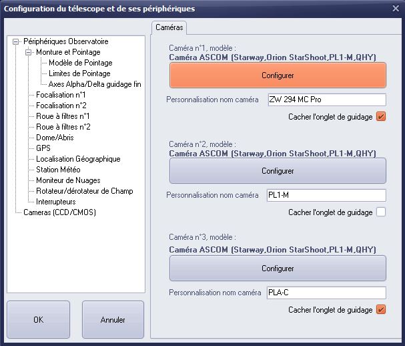Enable Cacher l'onglet de guidage for camera 2
Image resolution: width=405 pixels, height=346 pixels.
(381, 212)
